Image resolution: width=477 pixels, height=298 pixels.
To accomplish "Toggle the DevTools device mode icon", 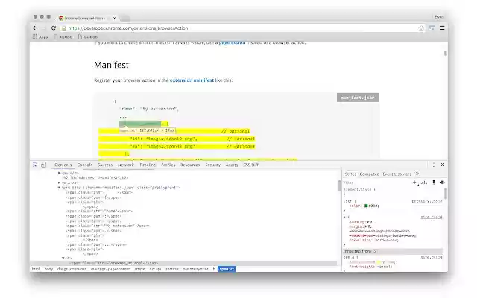I will pos(43,165).
